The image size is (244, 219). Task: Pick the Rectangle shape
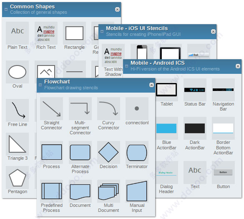point(74,33)
